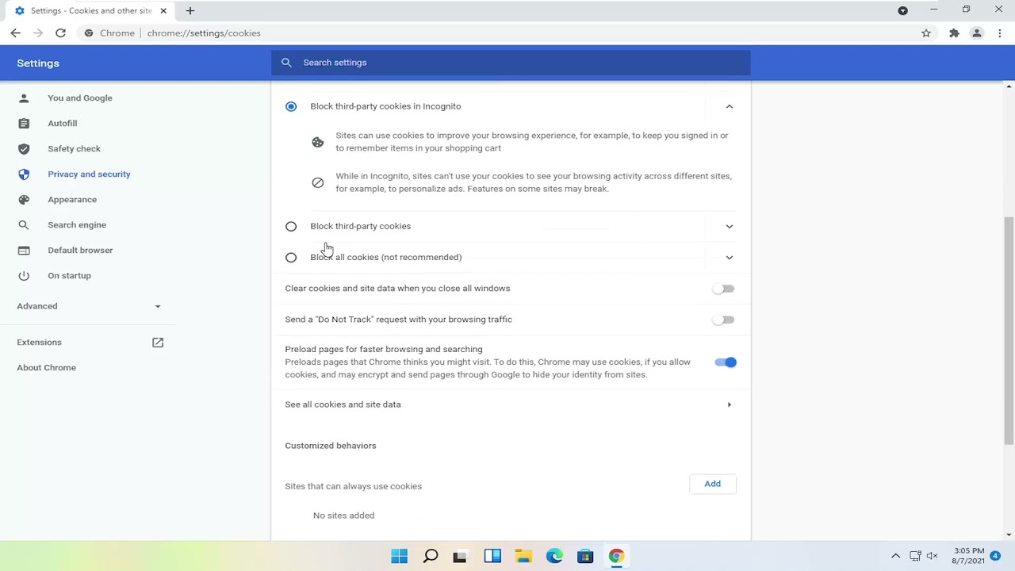Click the Customized behaviors heading
Viewport: 1015px width, 571px height.
click(331, 446)
